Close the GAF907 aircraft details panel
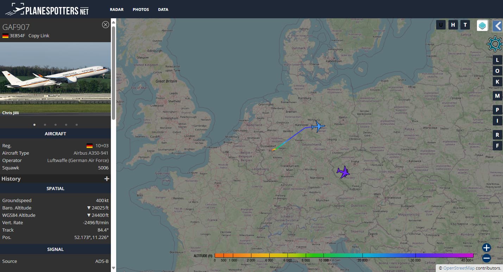The image size is (503, 272). coord(105,25)
